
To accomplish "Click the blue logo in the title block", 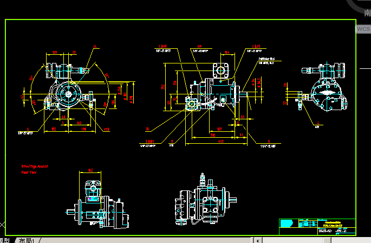I will click(287, 223).
